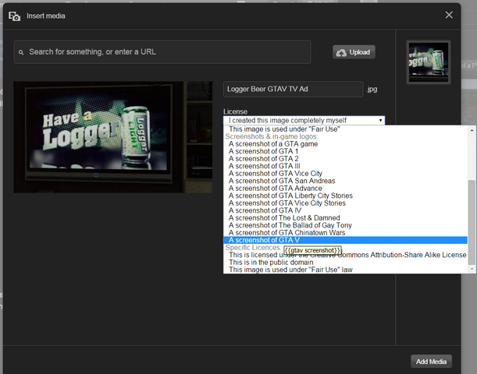Screen dimensions: 477x374
Task: Select 'A screenshot of GTA IV'
Action: click(x=346, y=210)
